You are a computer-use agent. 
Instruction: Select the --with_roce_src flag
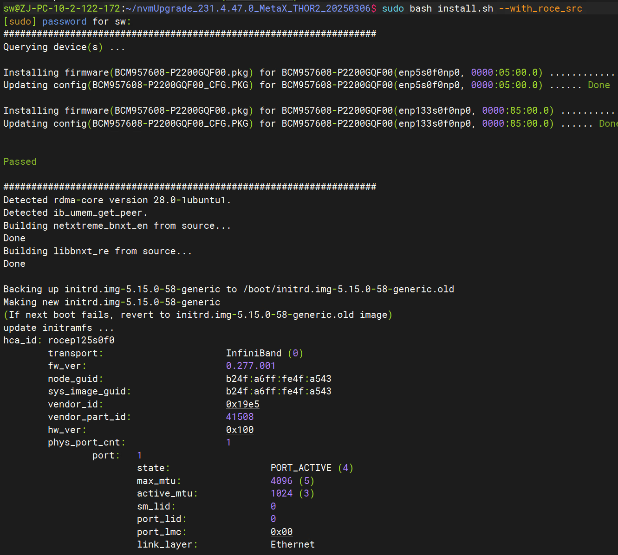pyautogui.click(x=540, y=8)
